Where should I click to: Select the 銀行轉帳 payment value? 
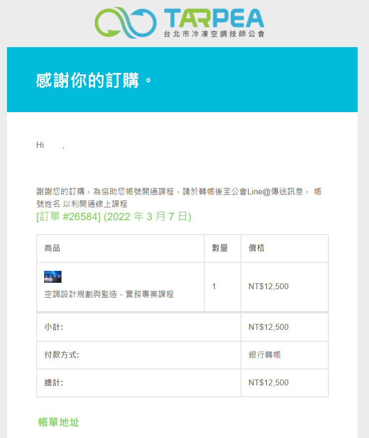[x=265, y=355]
